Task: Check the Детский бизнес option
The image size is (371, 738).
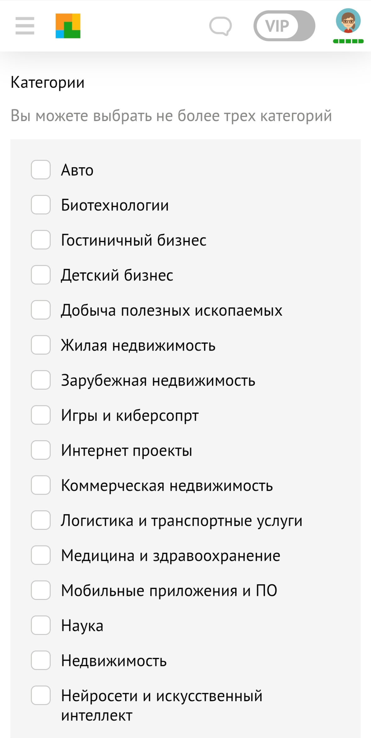Action: coord(41,275)
